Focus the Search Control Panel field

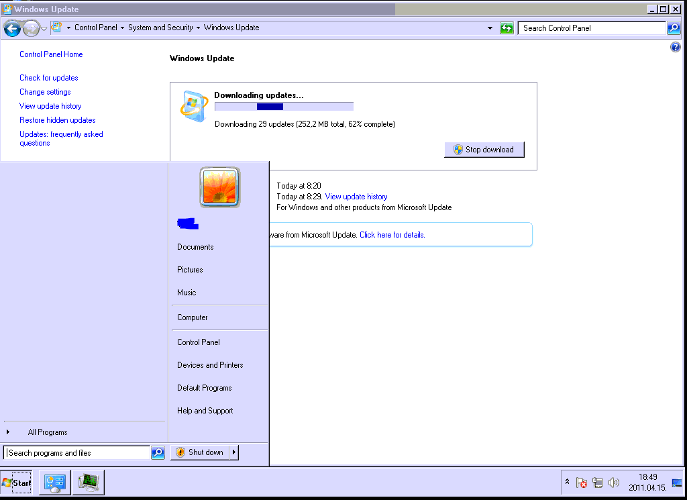592,28
